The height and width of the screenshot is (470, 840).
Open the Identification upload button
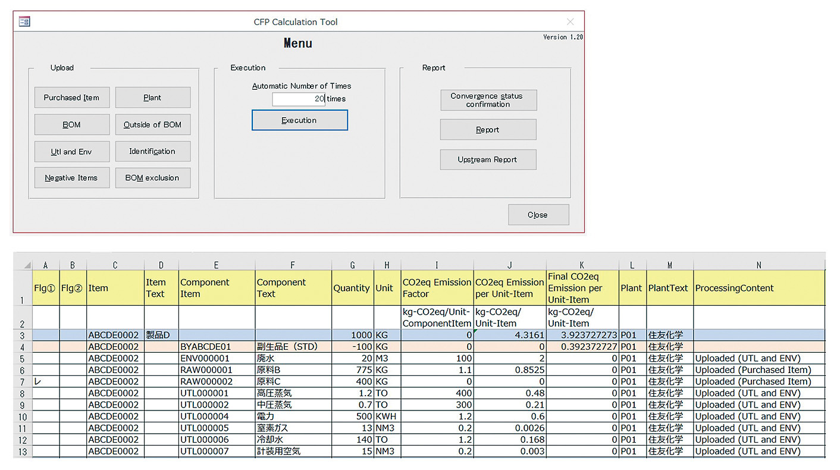(x=152, y=151)
